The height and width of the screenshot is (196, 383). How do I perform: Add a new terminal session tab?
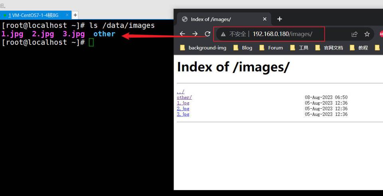[x=75, y=15]
